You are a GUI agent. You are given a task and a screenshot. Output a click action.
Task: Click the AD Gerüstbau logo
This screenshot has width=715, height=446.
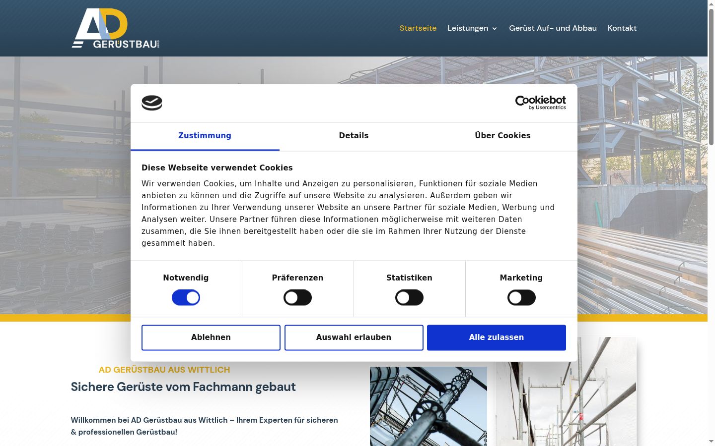116,28
